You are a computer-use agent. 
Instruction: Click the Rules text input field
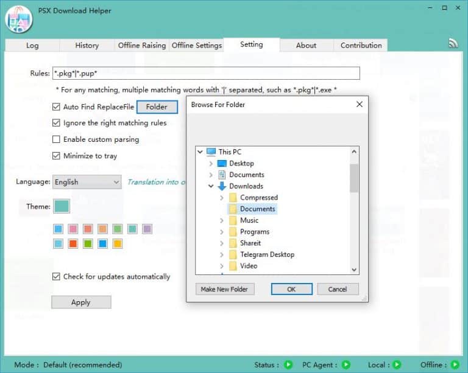point(206,74)
